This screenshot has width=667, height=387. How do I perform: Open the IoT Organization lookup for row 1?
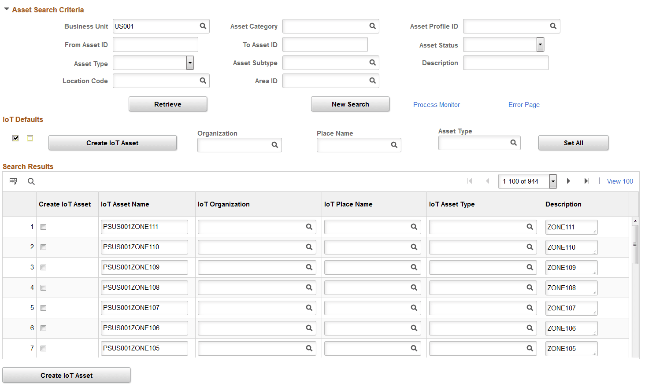[309, 227]
